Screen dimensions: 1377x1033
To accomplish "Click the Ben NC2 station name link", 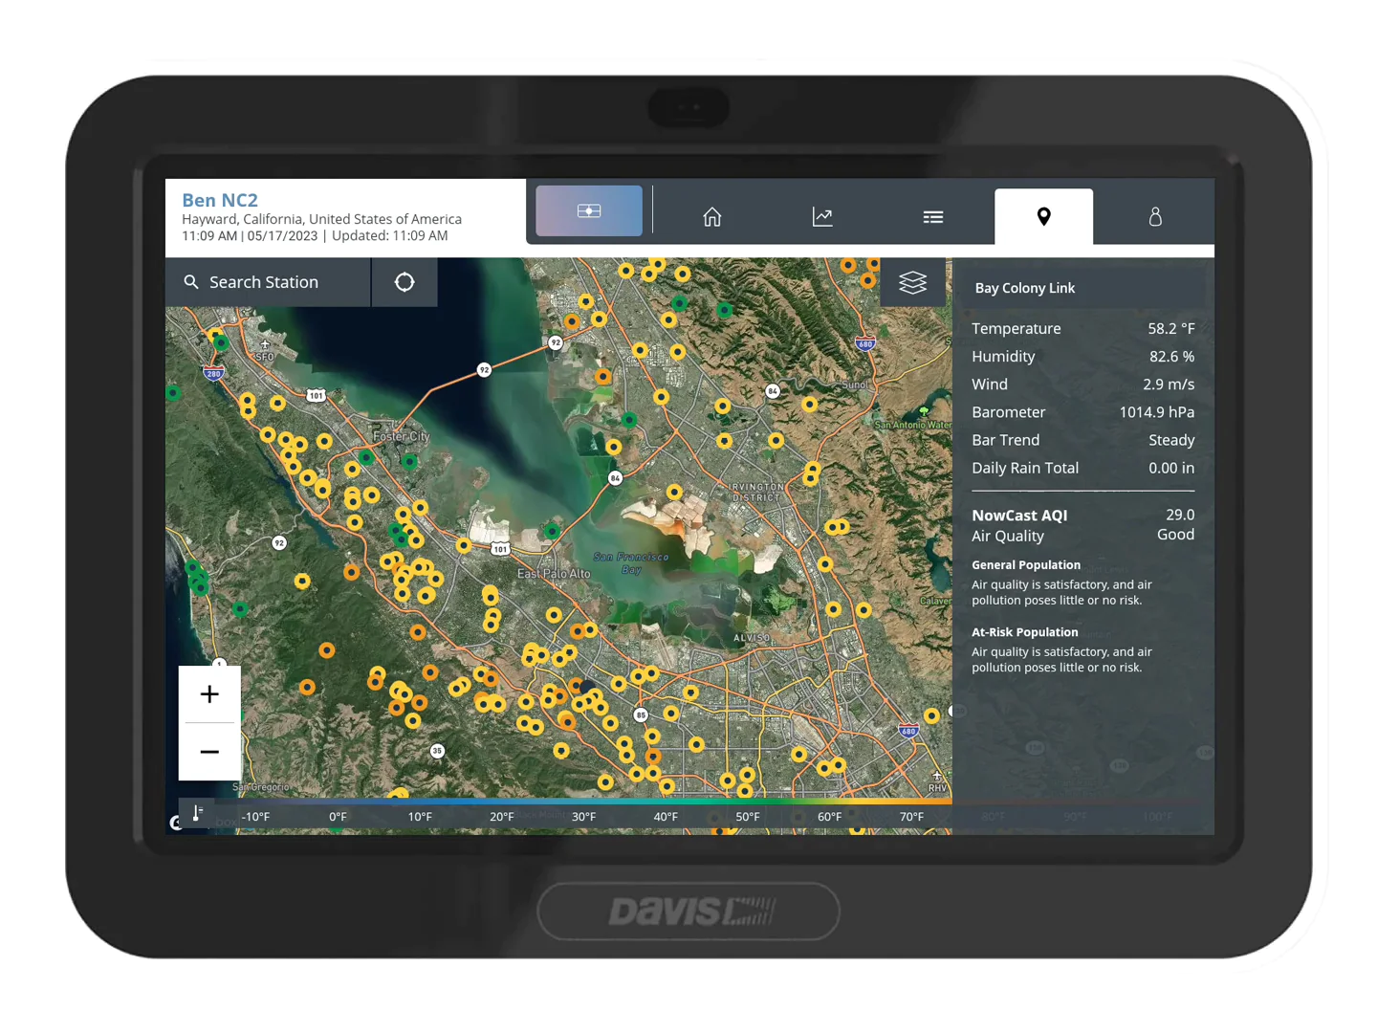I will click(x=220, y=200).
